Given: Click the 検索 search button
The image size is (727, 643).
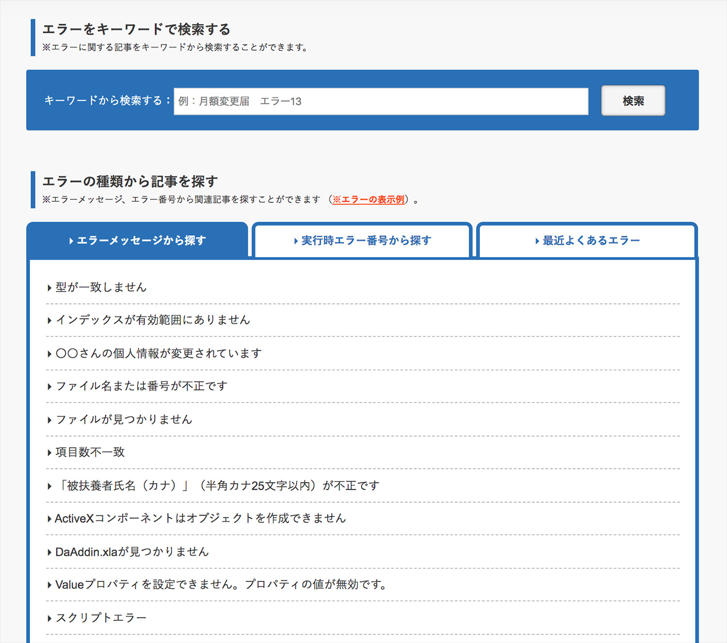Looking at the screenshot, I should pos(633,100).
